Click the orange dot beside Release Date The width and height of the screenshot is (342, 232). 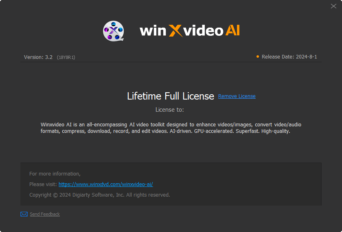(x=258, y=56)
